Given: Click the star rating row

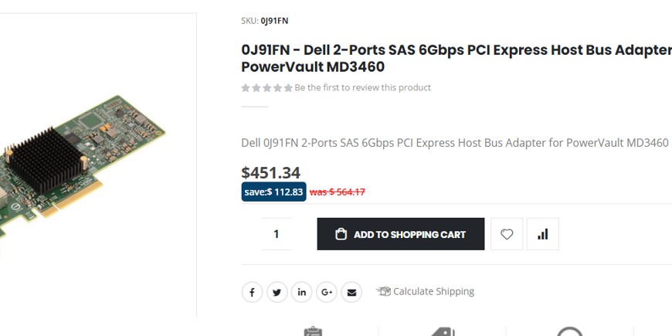Looking at the screenshot, I should 267,87.
